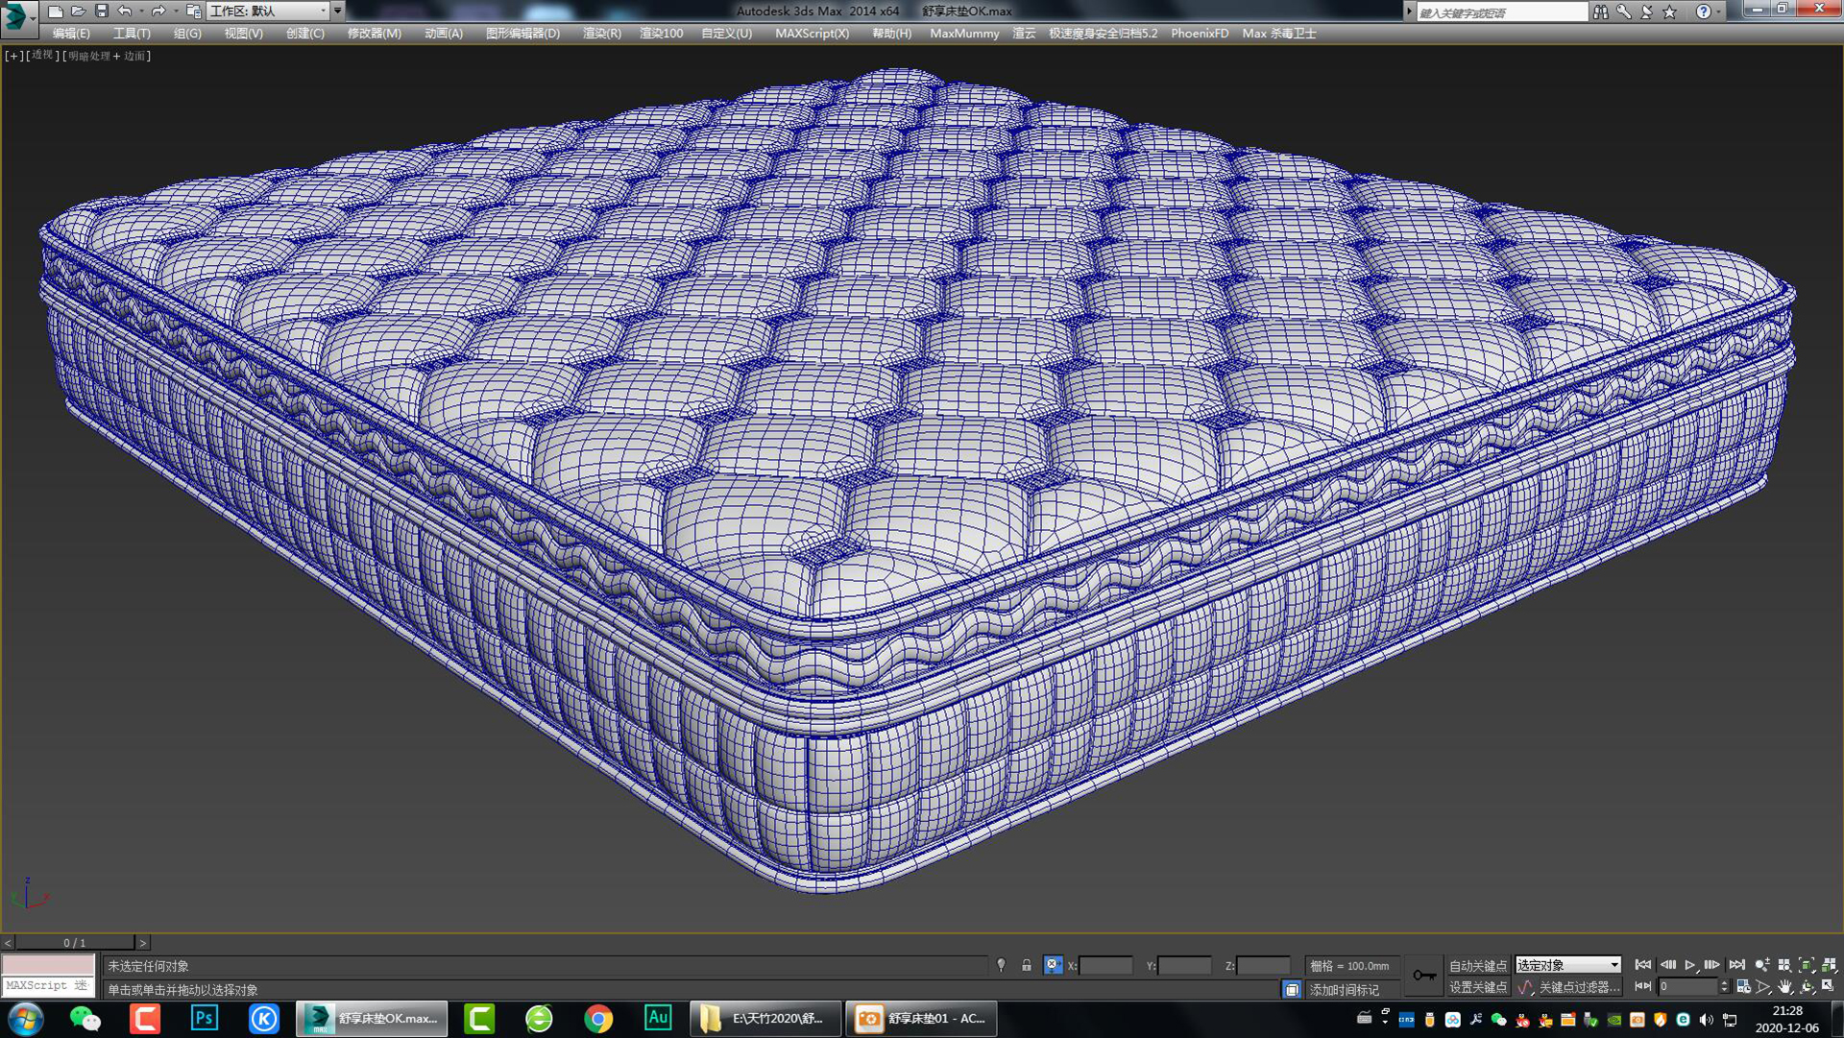Click the Play Animation control

[1689, 965]
